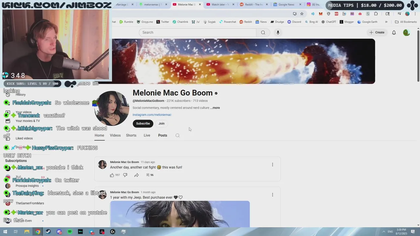Expand channel description with ...more
The width and height of the screenshot is (420, 236).
coord(215,108)
